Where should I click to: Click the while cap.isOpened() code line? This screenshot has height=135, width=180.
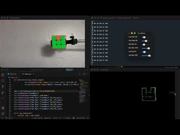(x=23, y=113)
